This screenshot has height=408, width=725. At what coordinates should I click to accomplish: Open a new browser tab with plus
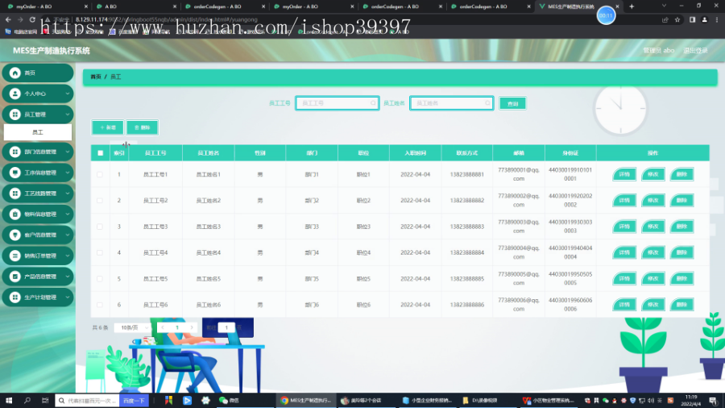(x=632, y=6)
